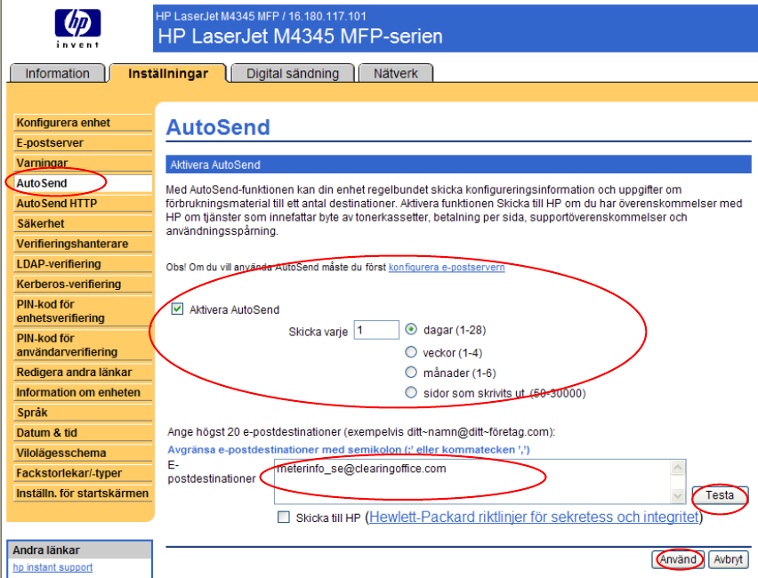The width and height of the screenshot is (758, 578).
Task: Go to E-postserver settings
Action: point(83,143)
